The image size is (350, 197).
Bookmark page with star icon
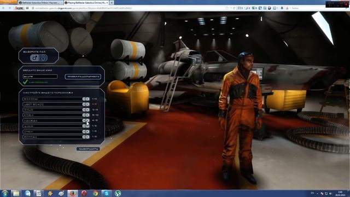click(x=227, y=8)
